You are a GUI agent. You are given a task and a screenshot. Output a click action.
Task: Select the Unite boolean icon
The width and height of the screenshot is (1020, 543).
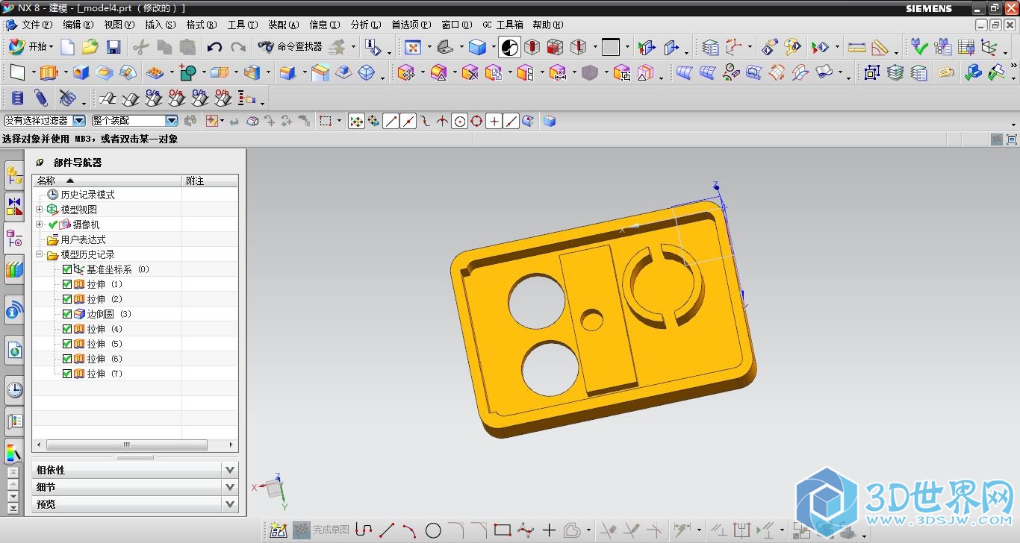pyautogui.click(x=187, y=73)
